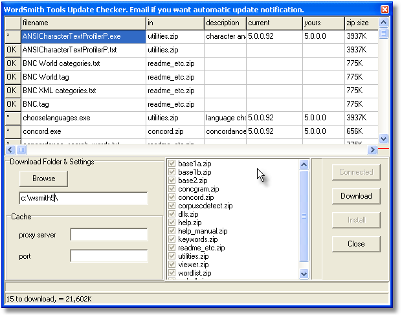Select BNC XML categories.txt row
Viewport: 402px width, 317px height.
coord(84,91)
